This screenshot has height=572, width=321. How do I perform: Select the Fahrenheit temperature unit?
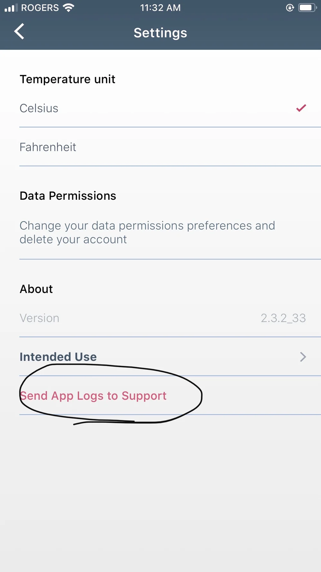click(x=48, y=147)
